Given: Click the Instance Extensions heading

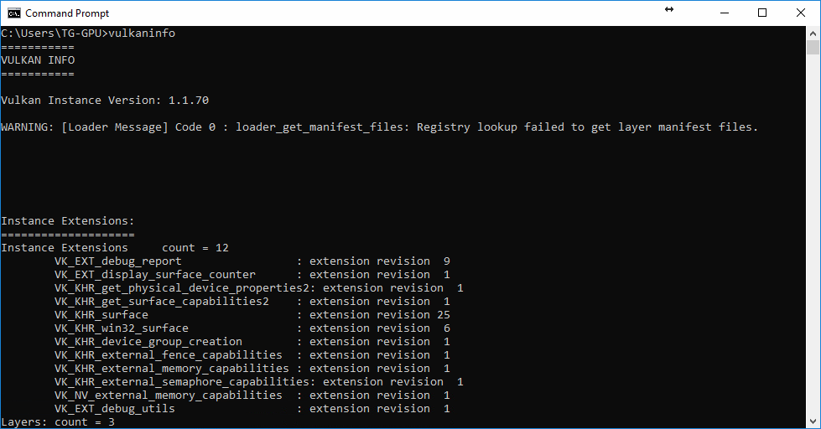Looking at the screenshot, I should click(68, 220).
